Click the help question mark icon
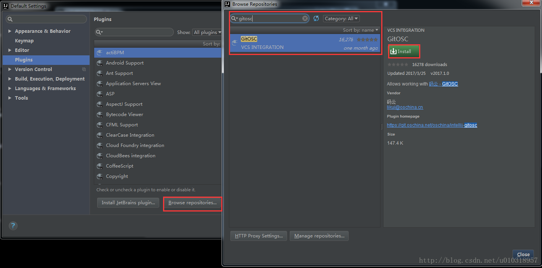The height and width of the screenshot is (268, 542). click(x=13, y=226)
